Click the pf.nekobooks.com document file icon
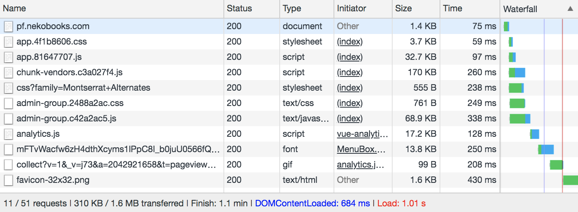The height and width of the screenshot is (212, 578). click(x=8, y=27)
